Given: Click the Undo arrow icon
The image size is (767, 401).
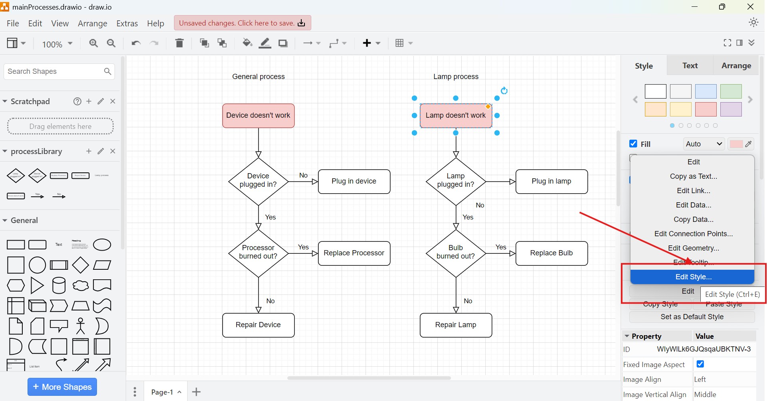Looking at the screenshot, I should (135, 43).
